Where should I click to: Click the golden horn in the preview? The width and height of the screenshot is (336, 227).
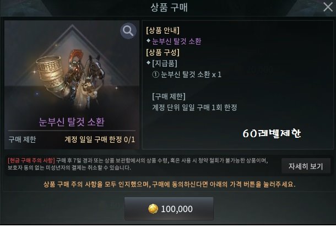coord(51,74)
